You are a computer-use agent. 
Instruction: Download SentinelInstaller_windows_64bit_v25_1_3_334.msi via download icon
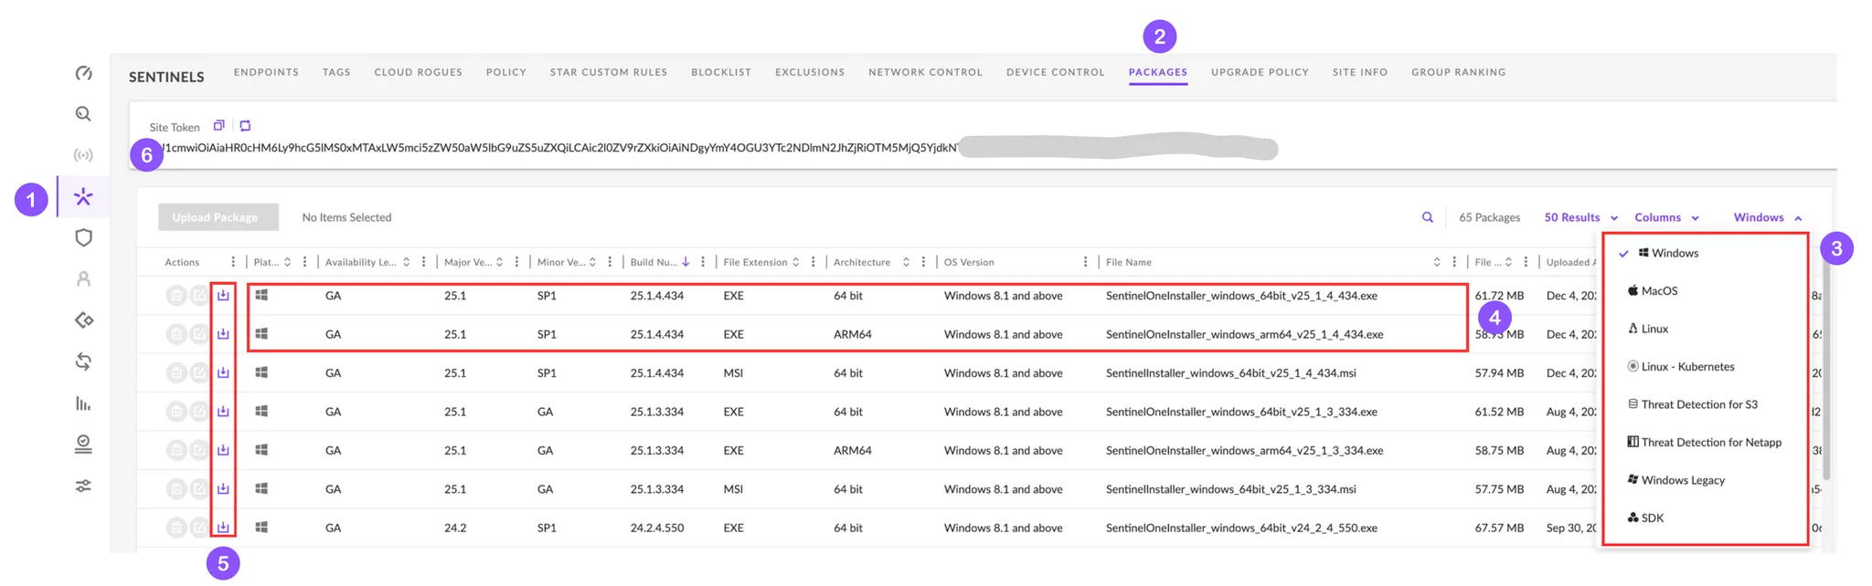223,489
